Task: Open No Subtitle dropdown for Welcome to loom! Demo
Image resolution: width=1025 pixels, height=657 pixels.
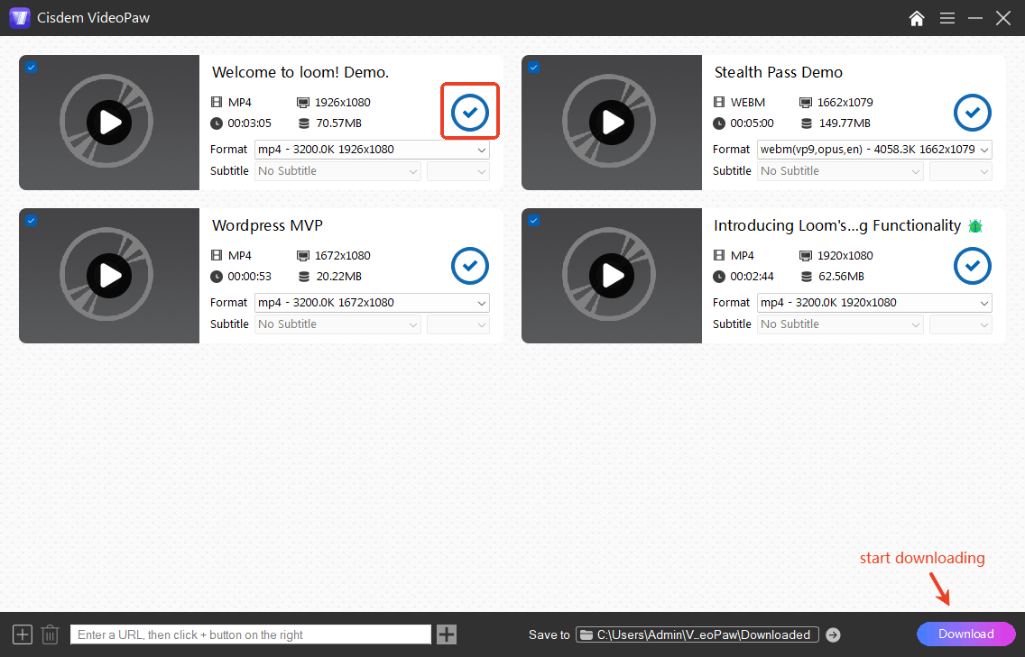Action: click(338, 171)
